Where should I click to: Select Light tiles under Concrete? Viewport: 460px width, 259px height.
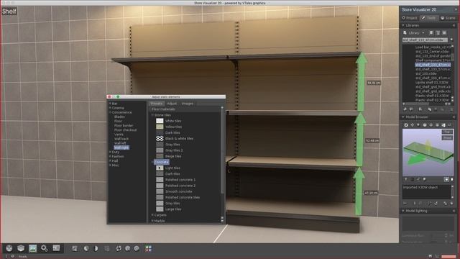coord(172,168)
